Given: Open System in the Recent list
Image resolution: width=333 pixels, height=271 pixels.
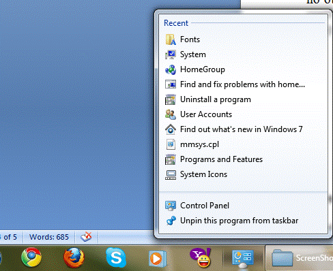Looking at the screenshot, I should coord(243,54).
